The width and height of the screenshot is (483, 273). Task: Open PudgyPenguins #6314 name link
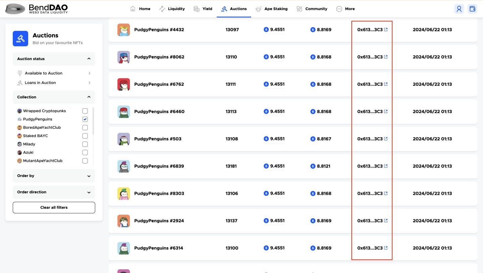click(x=158, y=248)
